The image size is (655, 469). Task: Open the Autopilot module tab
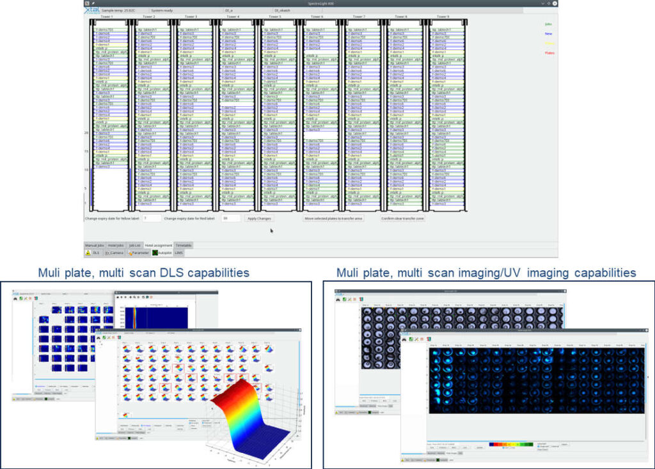[x=162, y=253]
